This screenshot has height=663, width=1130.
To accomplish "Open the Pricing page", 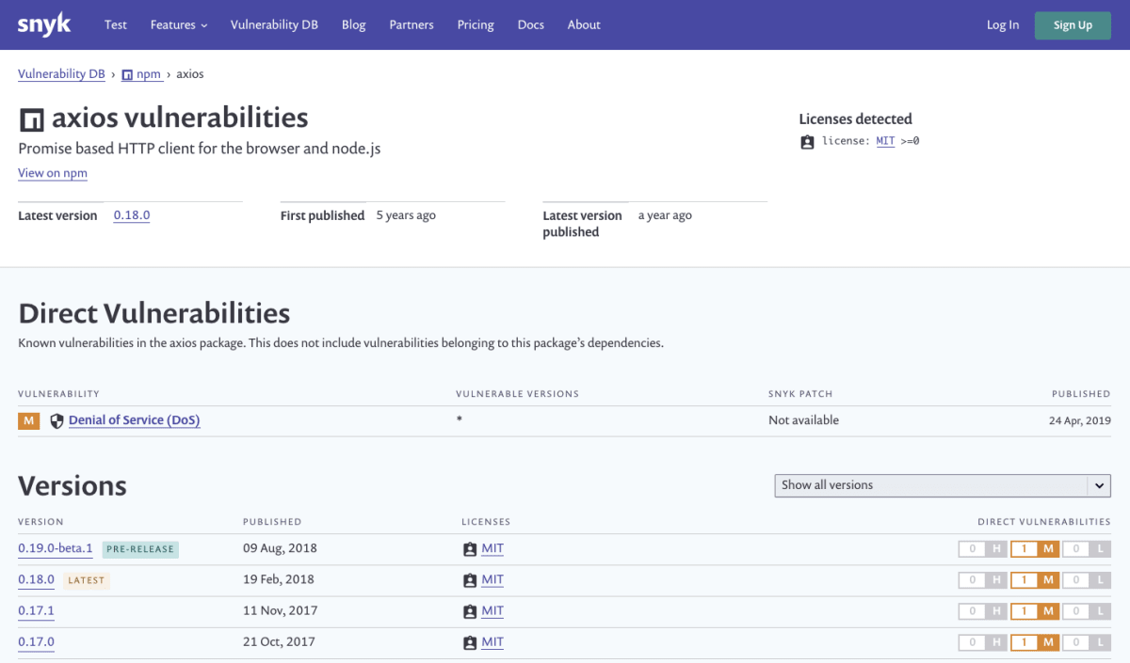I will click(476, 24).
